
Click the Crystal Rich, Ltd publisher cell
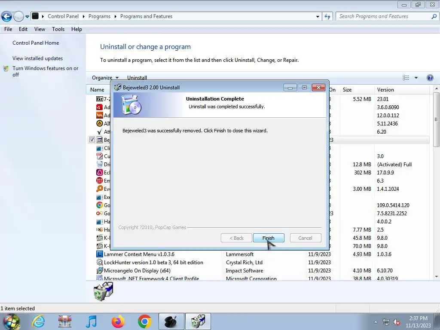click(x=244, y=263)
